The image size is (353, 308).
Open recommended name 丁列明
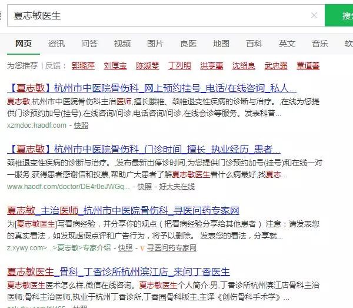tap(179, 65)
